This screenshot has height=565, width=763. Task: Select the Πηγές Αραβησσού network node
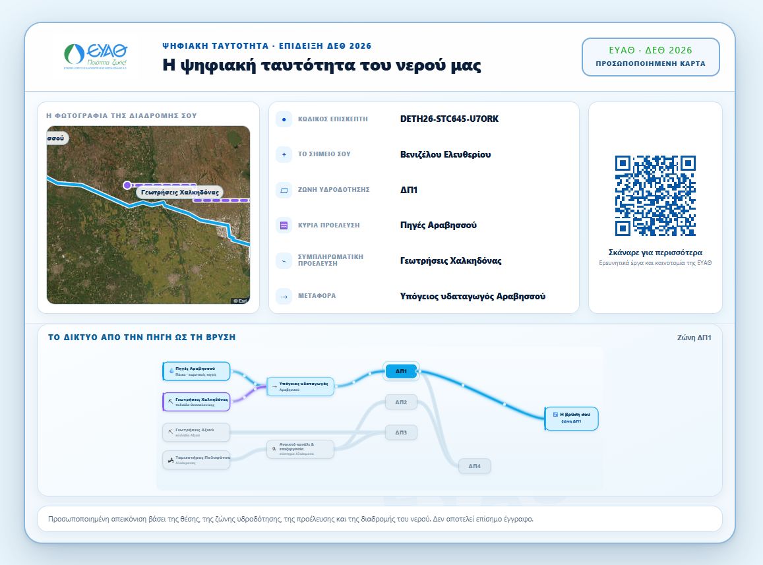(196, 371)
